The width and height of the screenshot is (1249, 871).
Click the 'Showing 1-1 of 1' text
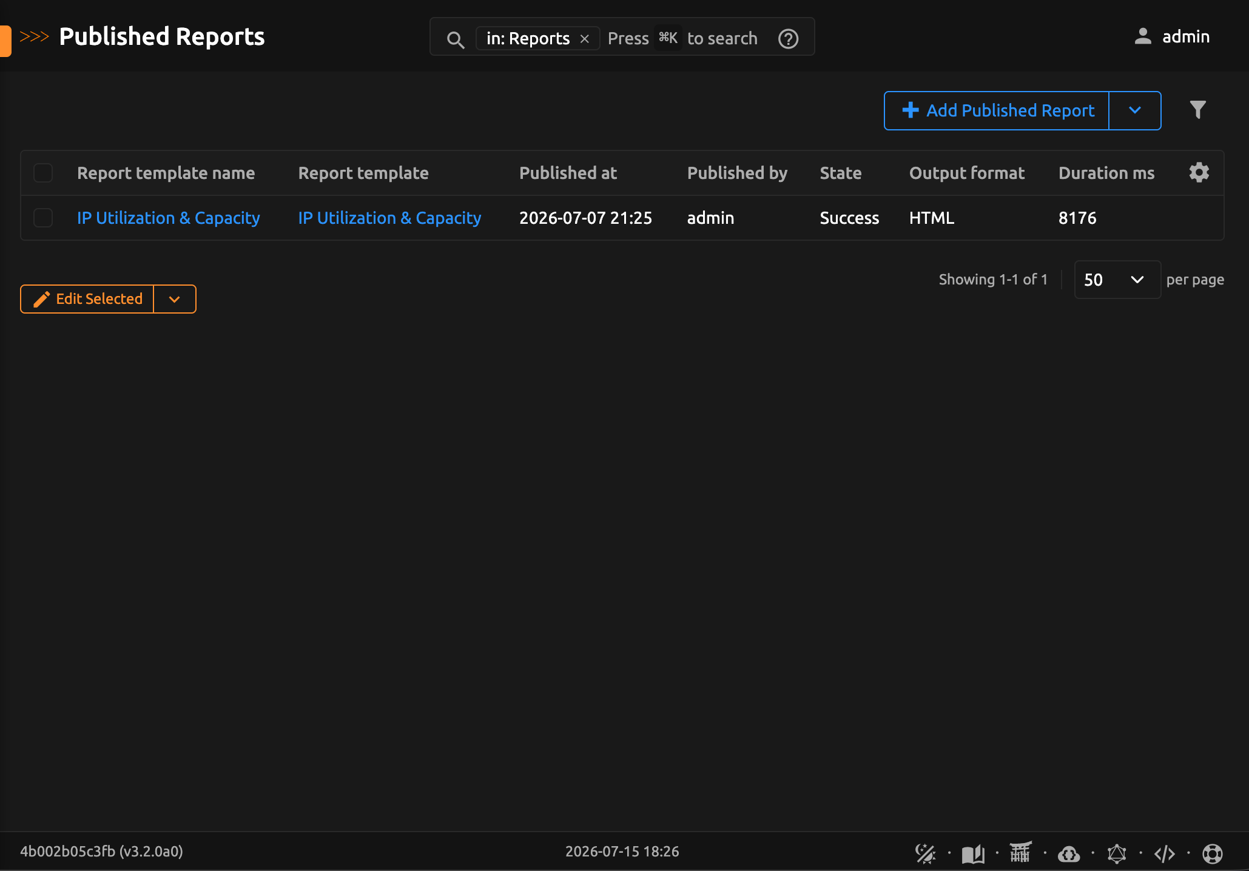(x=993, y=280)
